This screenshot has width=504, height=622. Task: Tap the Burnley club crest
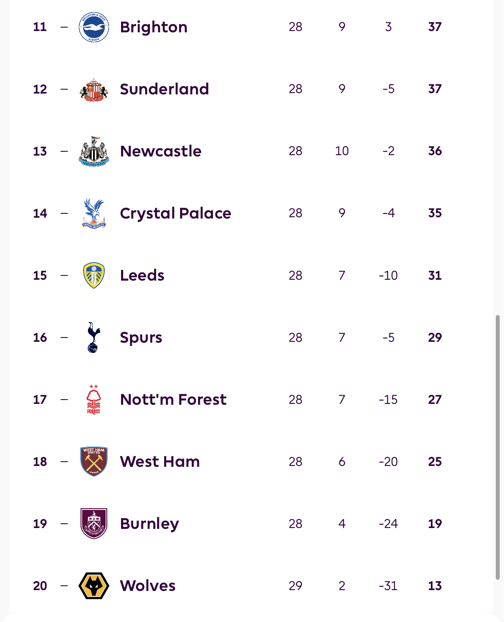click(94, 524)
